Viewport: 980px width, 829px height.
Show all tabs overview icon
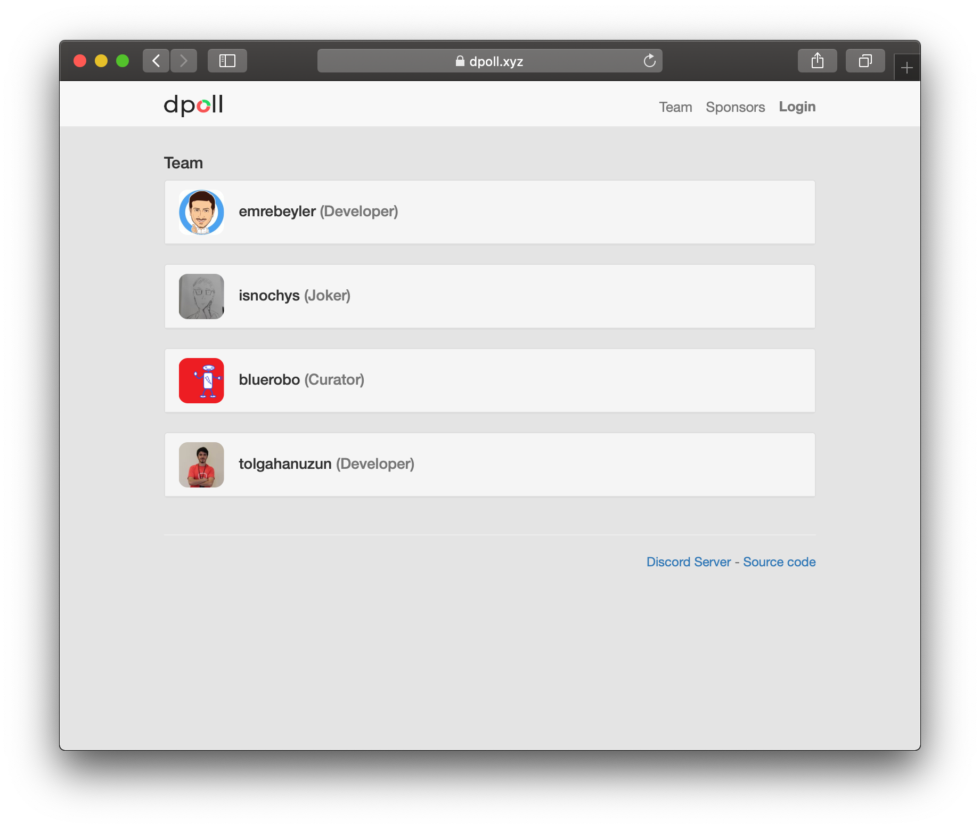click(865, 61)
